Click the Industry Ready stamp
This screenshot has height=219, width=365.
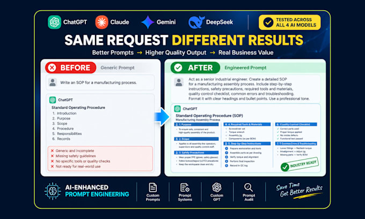[x=300, y=165]
